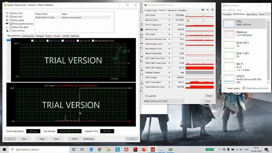Switch to Task Manager taskbar icon
Screen dimensions: 272x153
161,149
